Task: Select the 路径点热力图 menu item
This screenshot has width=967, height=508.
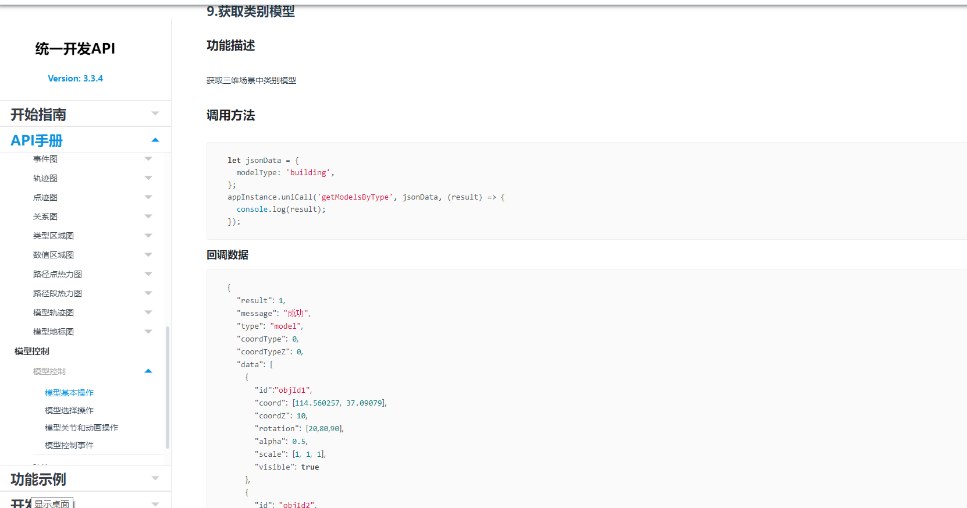Action: pos(58,274)
